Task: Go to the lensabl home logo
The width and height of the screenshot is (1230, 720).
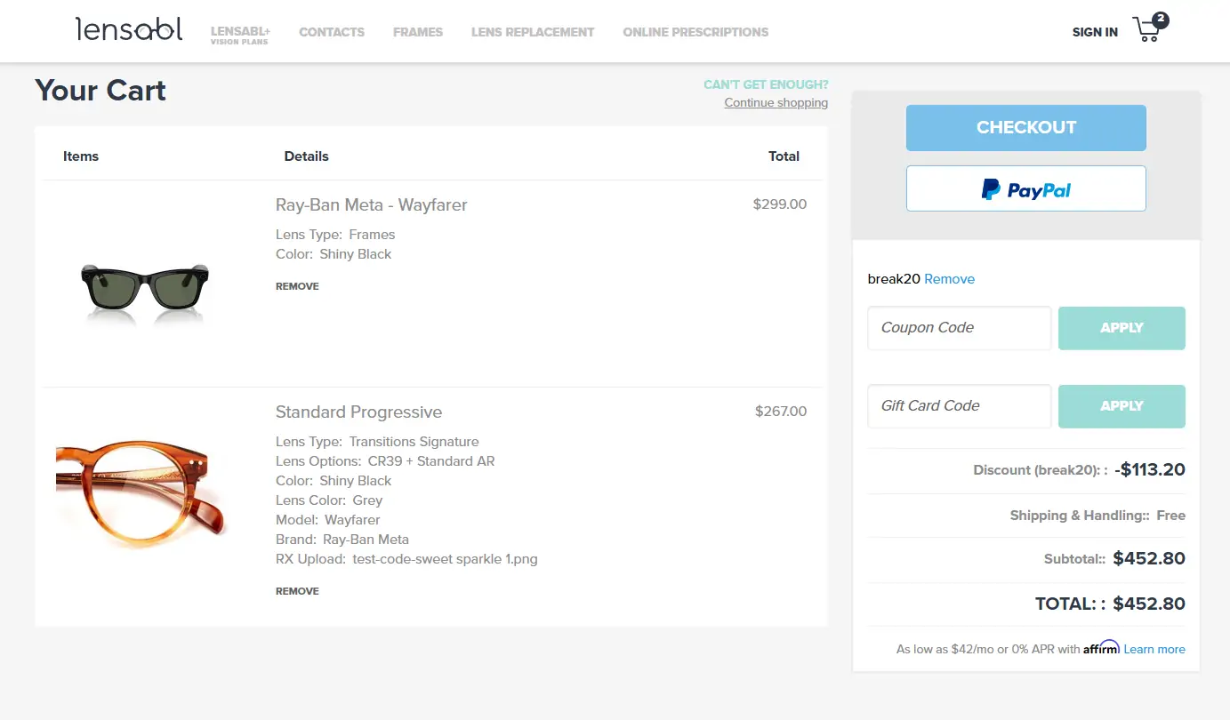Action: pos(129,29)
